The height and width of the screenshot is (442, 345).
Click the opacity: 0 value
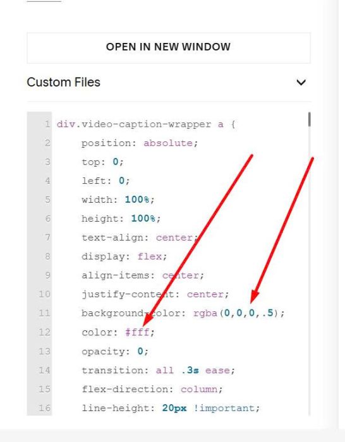coord(140,351)
